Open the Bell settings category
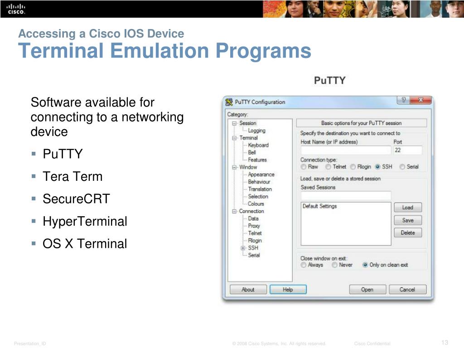Image resolution: width=464 pixels, height=348 pixels. pyautogui.click(x=252, y=152)
